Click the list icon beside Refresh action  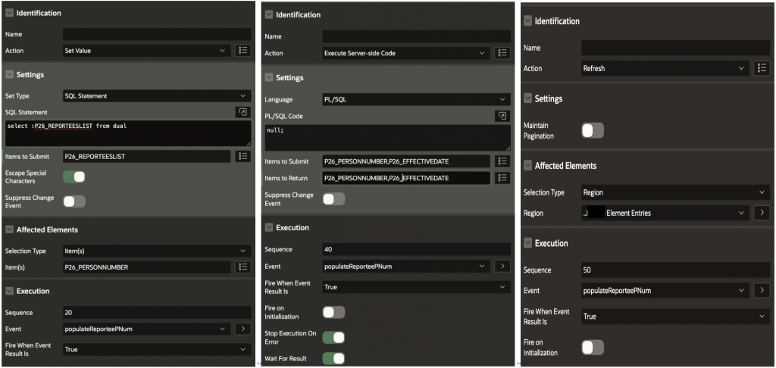(x=762, y=68)
